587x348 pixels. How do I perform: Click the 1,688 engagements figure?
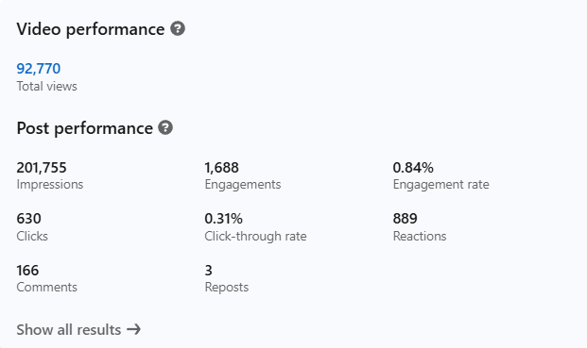point(221,168)
